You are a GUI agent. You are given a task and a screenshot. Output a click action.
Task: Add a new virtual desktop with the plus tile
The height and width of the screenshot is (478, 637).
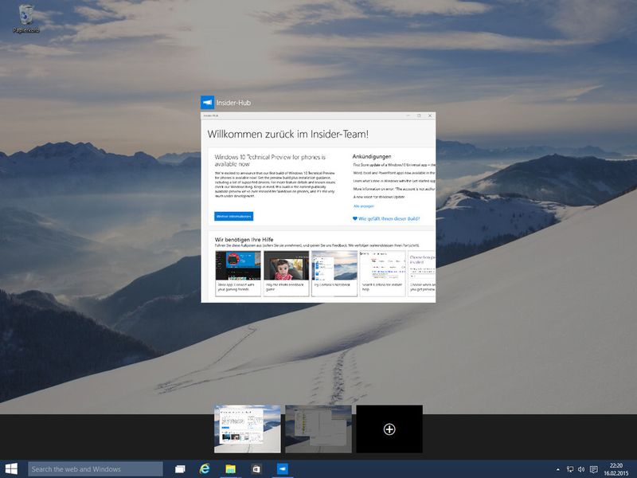pyautogui.click(x=389, y=429)
